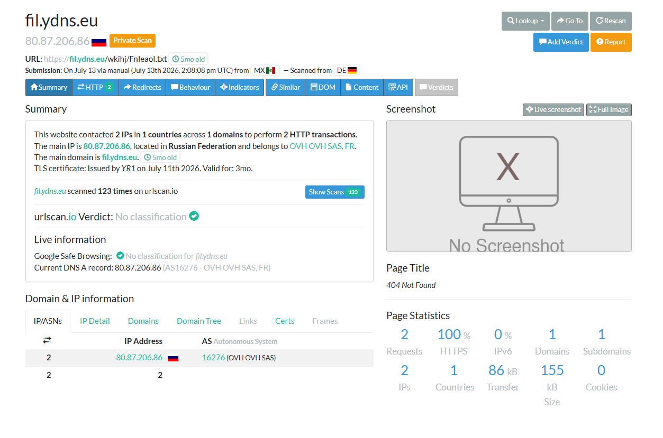
Task: Open the Full Image view
Action: pos(609,110)
